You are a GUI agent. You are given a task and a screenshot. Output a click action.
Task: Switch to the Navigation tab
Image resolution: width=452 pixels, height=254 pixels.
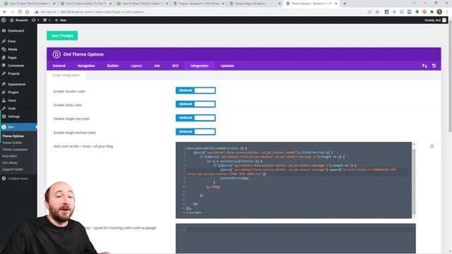(86, 66)
